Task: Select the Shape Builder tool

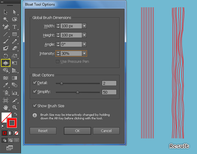Action: point(6,70)
